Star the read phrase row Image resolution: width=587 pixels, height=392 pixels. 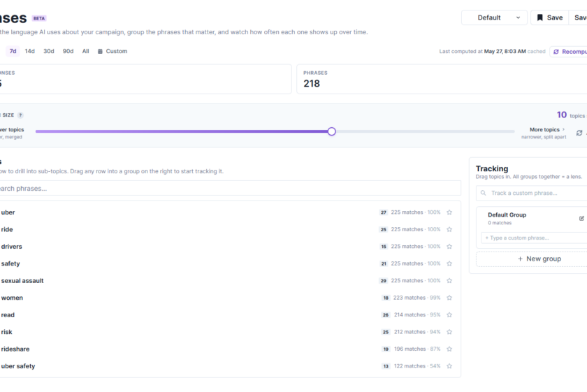pos(449,315)
